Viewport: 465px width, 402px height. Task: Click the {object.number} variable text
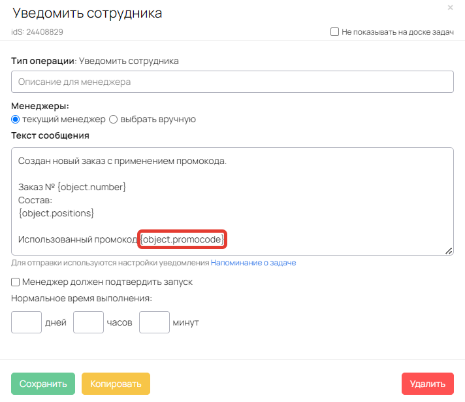(91, 187)
